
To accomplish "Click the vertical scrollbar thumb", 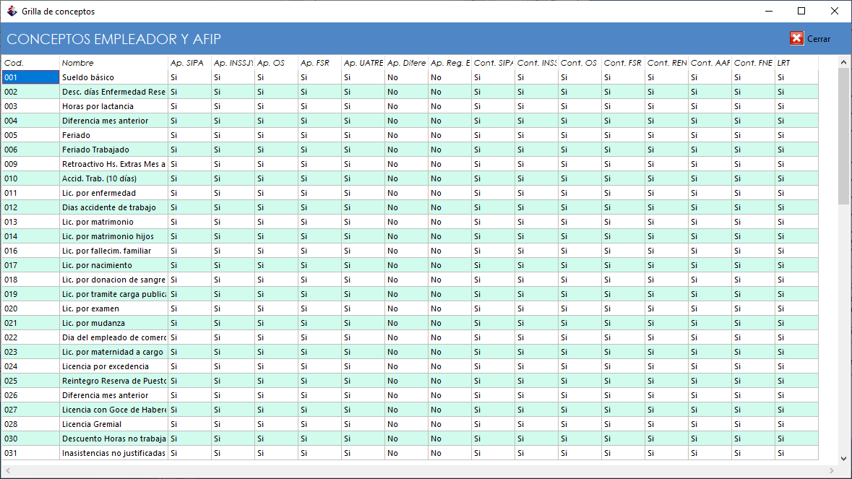I will click(843, 136).
